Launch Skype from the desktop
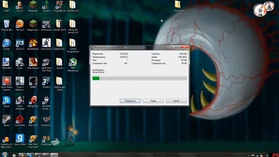This screenshot has width=279, height=157. click(7, 102)
